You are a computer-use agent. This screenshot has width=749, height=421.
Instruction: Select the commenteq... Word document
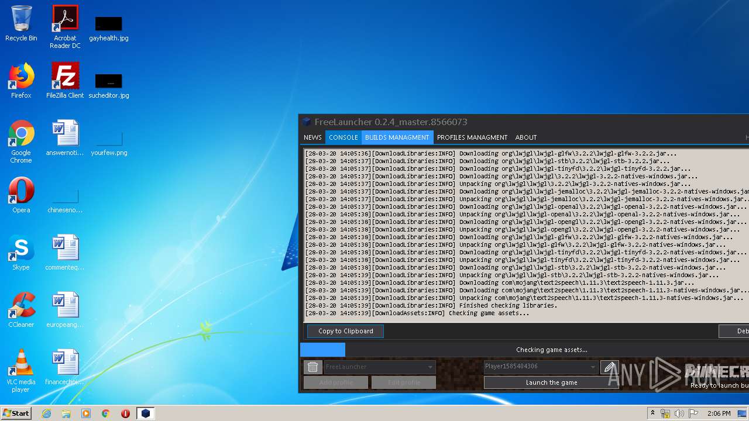pos(65,253)
